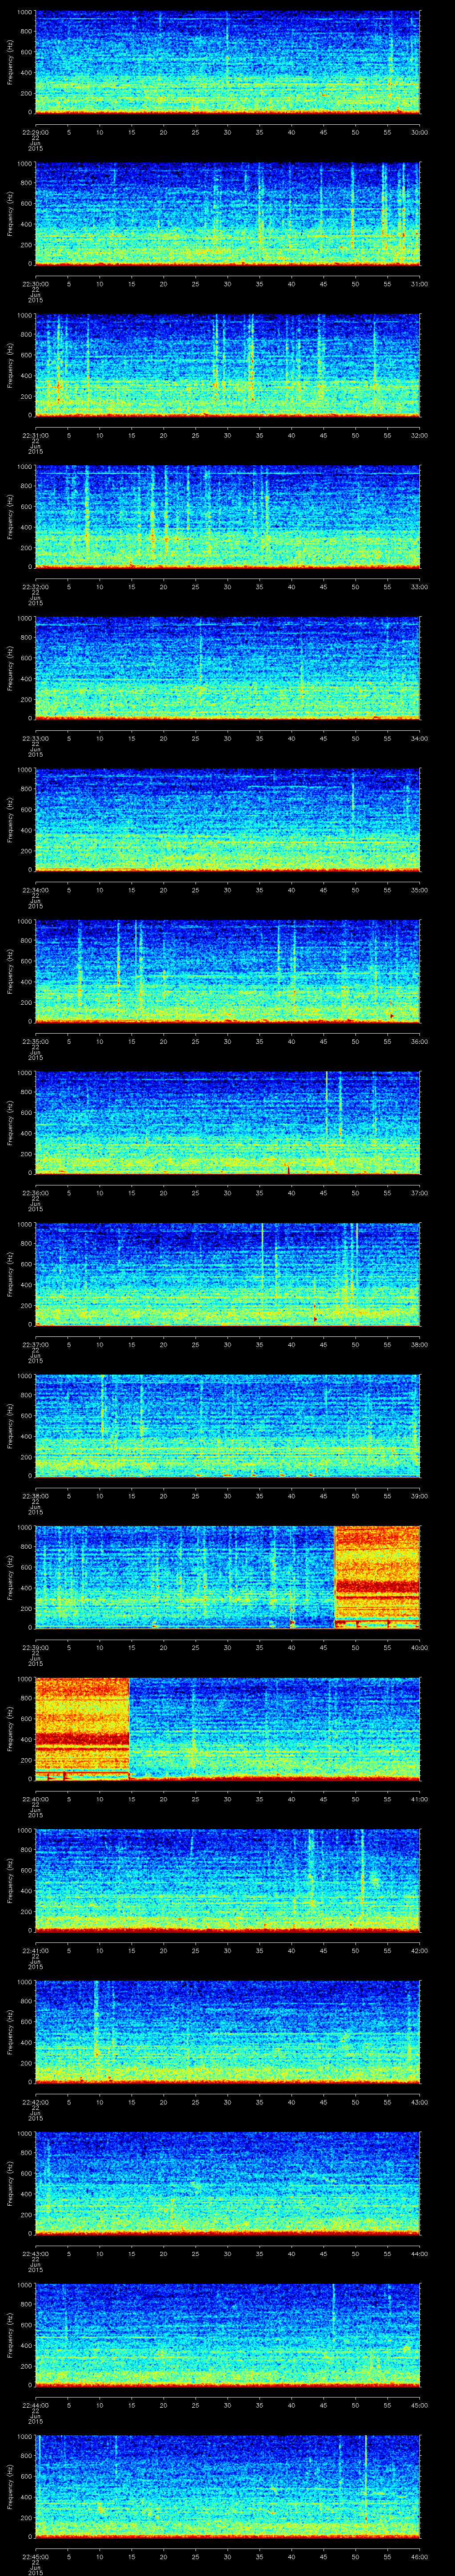The image size is (455, 2576).
Task: Open the spectrogram panel starting at 22:42:00
Action: [227, 2032]
